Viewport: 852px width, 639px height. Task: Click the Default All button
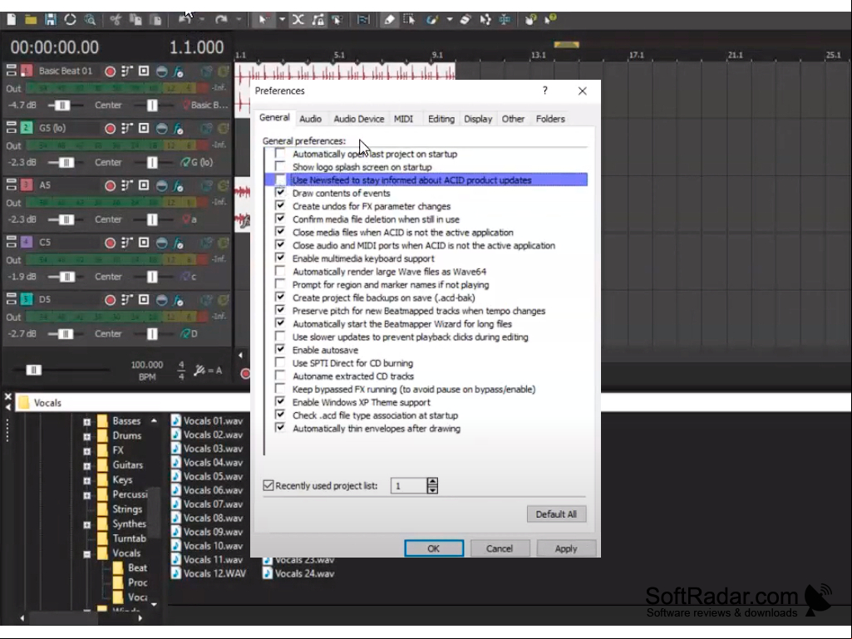coord(556,514)
